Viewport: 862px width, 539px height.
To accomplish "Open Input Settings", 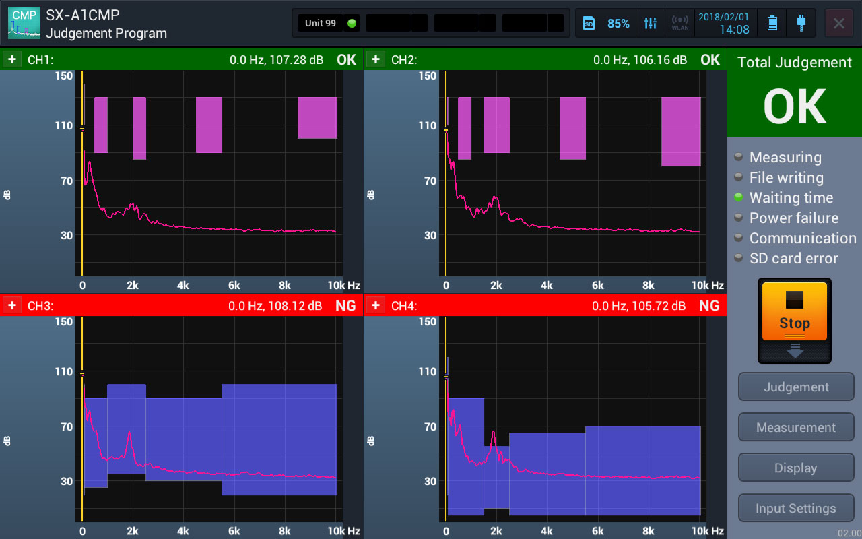I will (x=796, y=509).
